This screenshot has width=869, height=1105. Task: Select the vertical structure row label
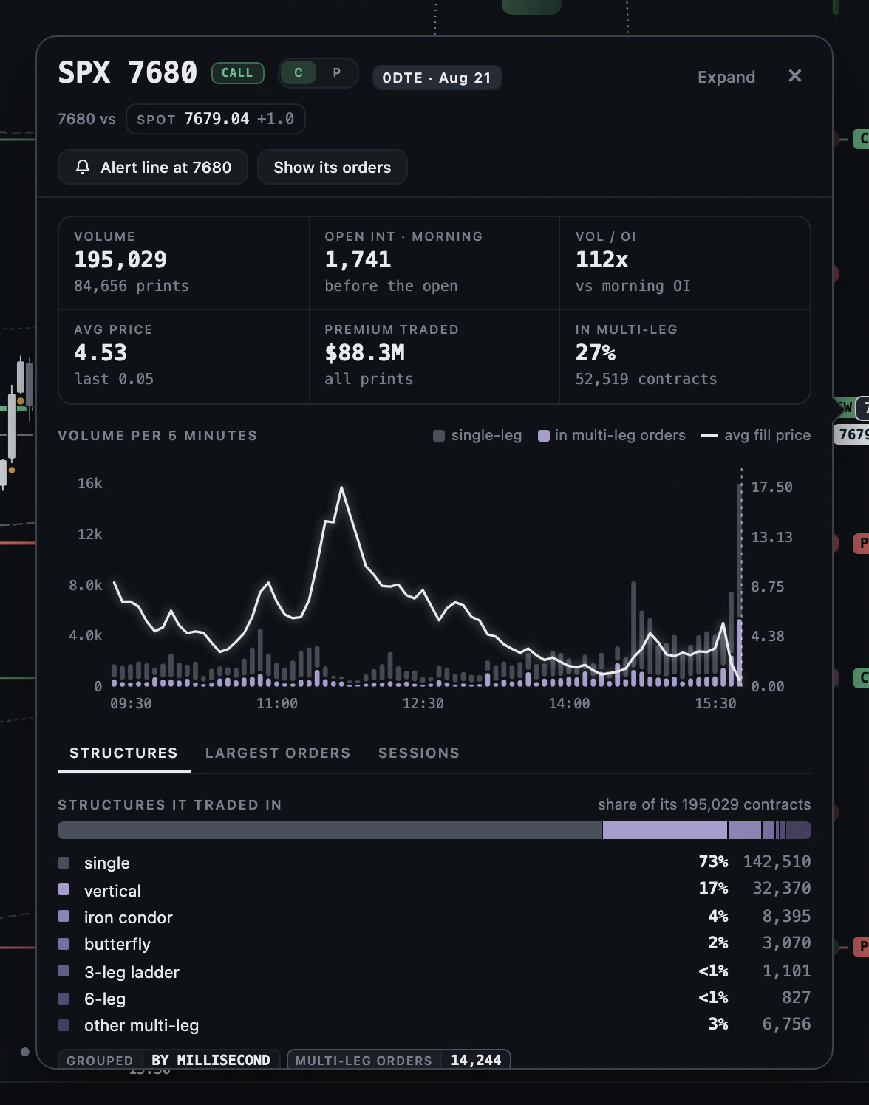pos(112,891)
